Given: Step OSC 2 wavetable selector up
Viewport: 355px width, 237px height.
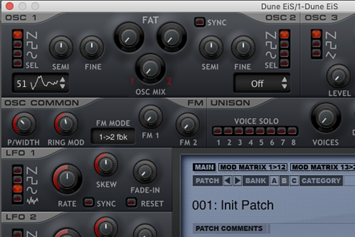Looking at the screenshot, I should click(284, 80).
